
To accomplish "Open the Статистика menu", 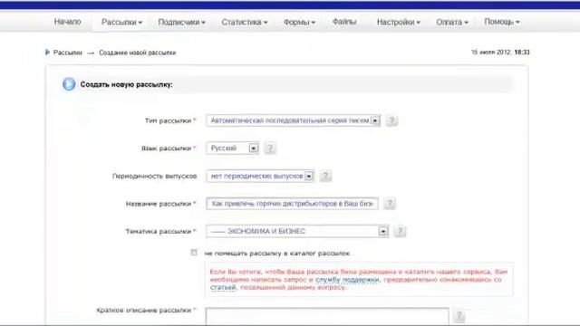I will tap(245, 22).
